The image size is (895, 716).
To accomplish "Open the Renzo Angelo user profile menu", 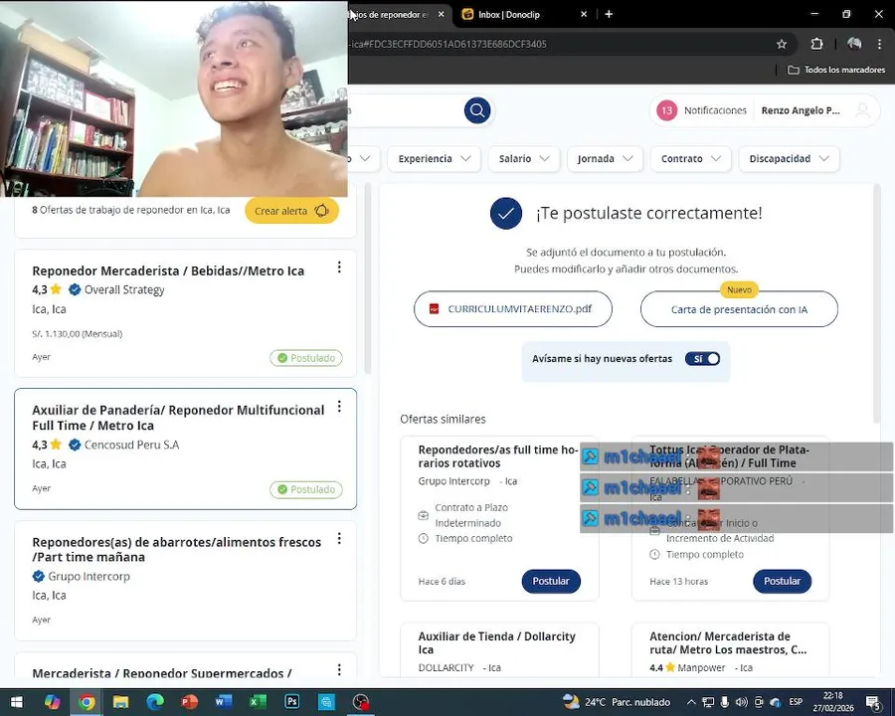I will [x=815, y=110].
